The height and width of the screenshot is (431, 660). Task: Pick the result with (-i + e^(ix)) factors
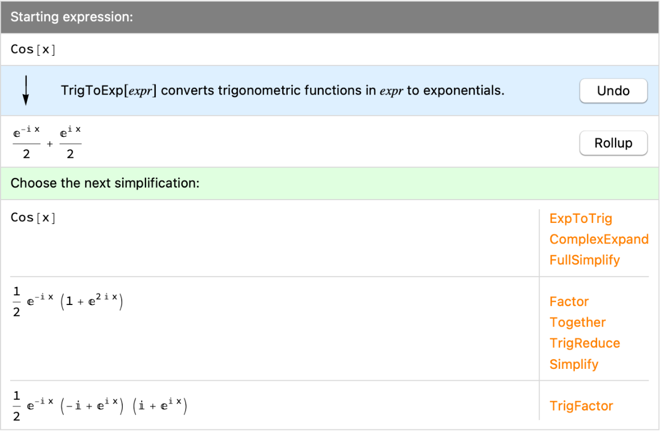click(99, 406)
